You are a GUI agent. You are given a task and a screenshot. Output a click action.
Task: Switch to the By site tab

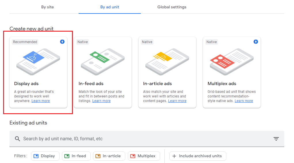point(48,7)
